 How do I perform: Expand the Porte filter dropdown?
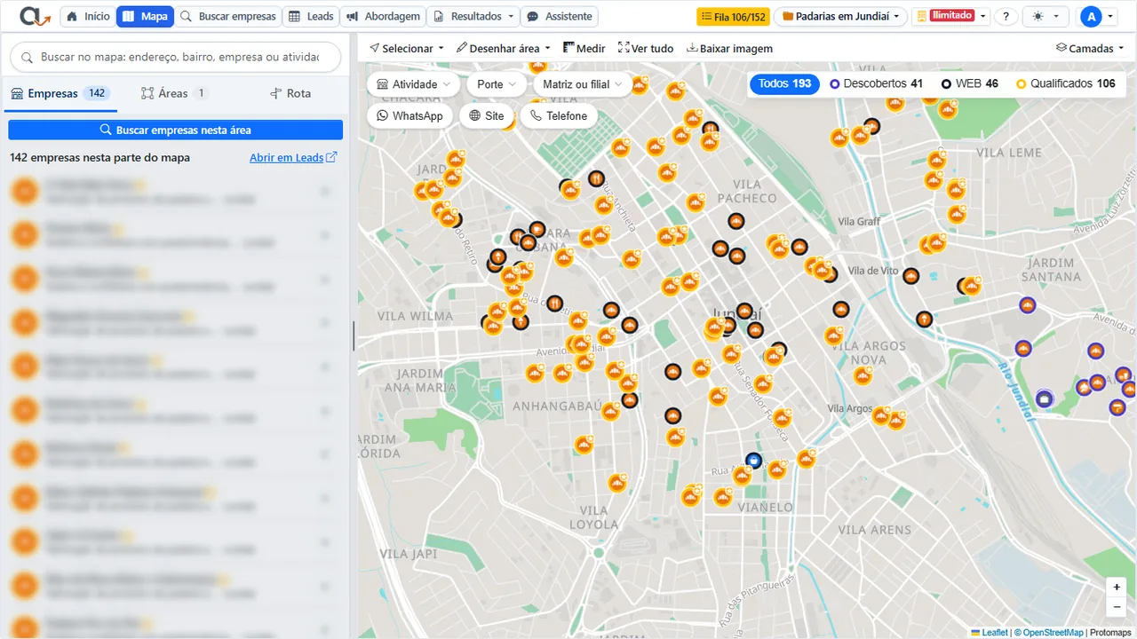pos(497,84)
